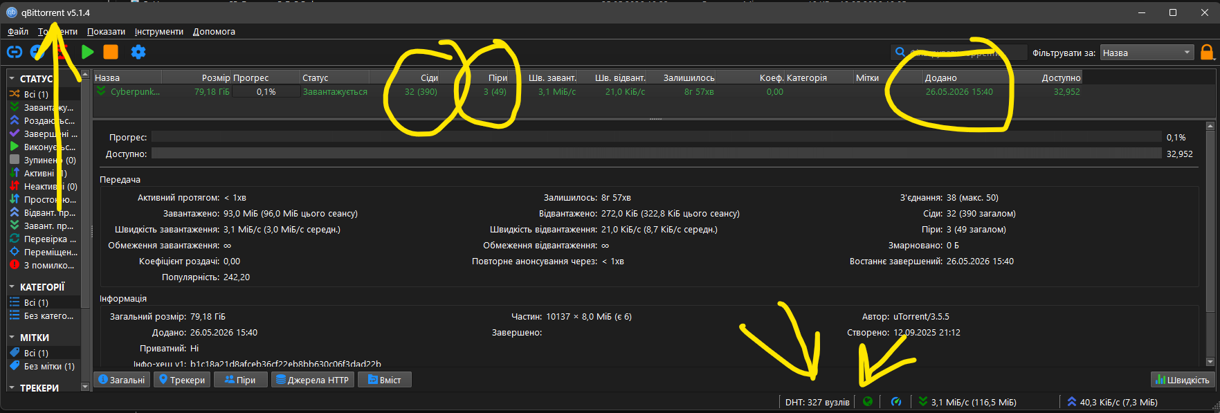
Task: Switch to the Загальні tab
Action: pyautogui.click(x=122, y=380)
